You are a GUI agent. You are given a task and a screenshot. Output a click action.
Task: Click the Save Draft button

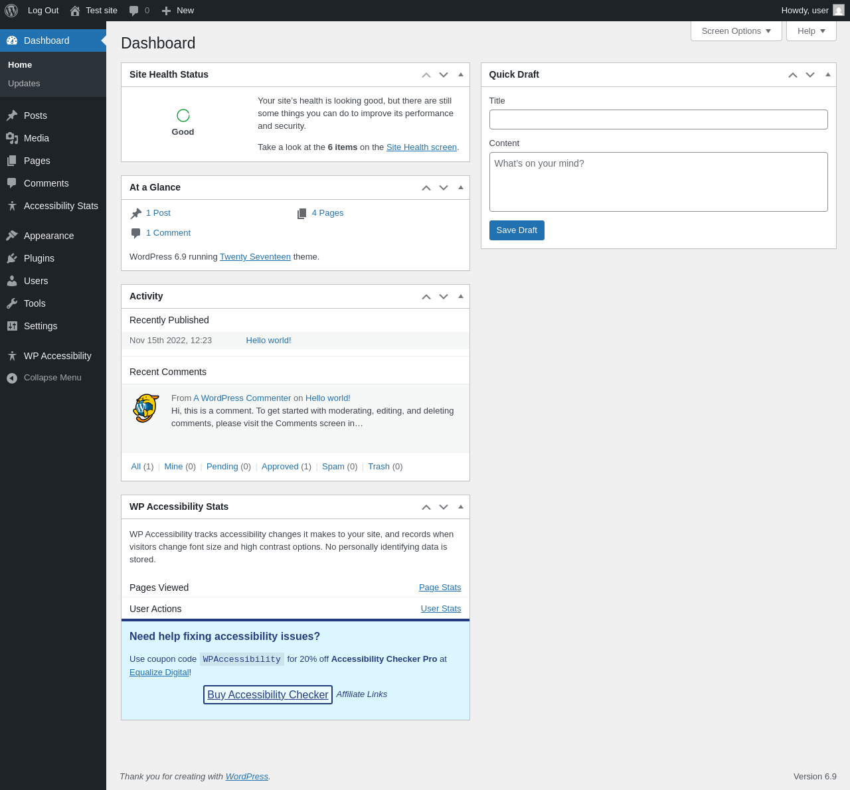pyautogui.click(x=517, y=230)
